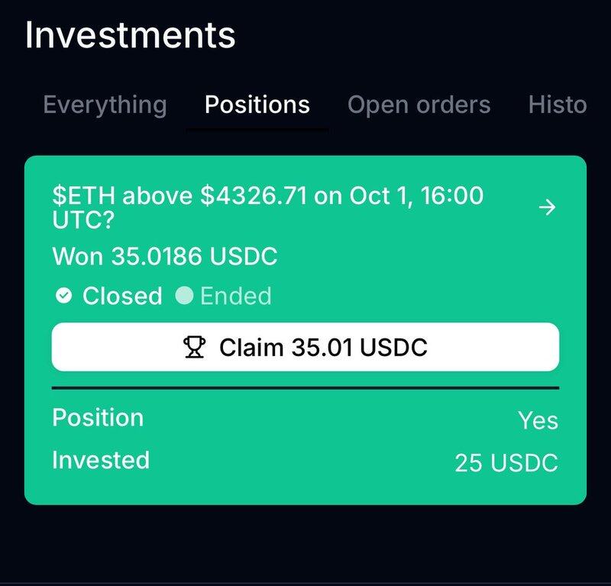Click the divider line below Claim button
Image resolution: width=611 pixels, height=586 pixels.
[305, 388]
